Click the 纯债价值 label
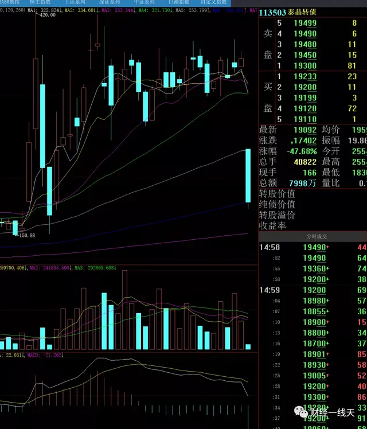The image size is (367, 429). pyautogui.click(x=277, y=205)
